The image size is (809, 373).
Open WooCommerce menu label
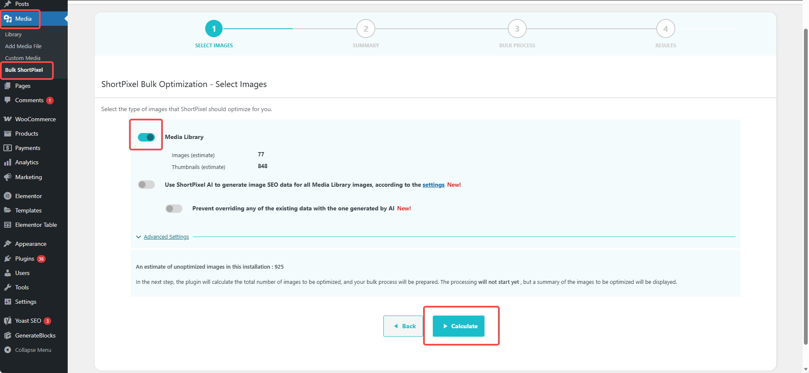coord(36,119)
